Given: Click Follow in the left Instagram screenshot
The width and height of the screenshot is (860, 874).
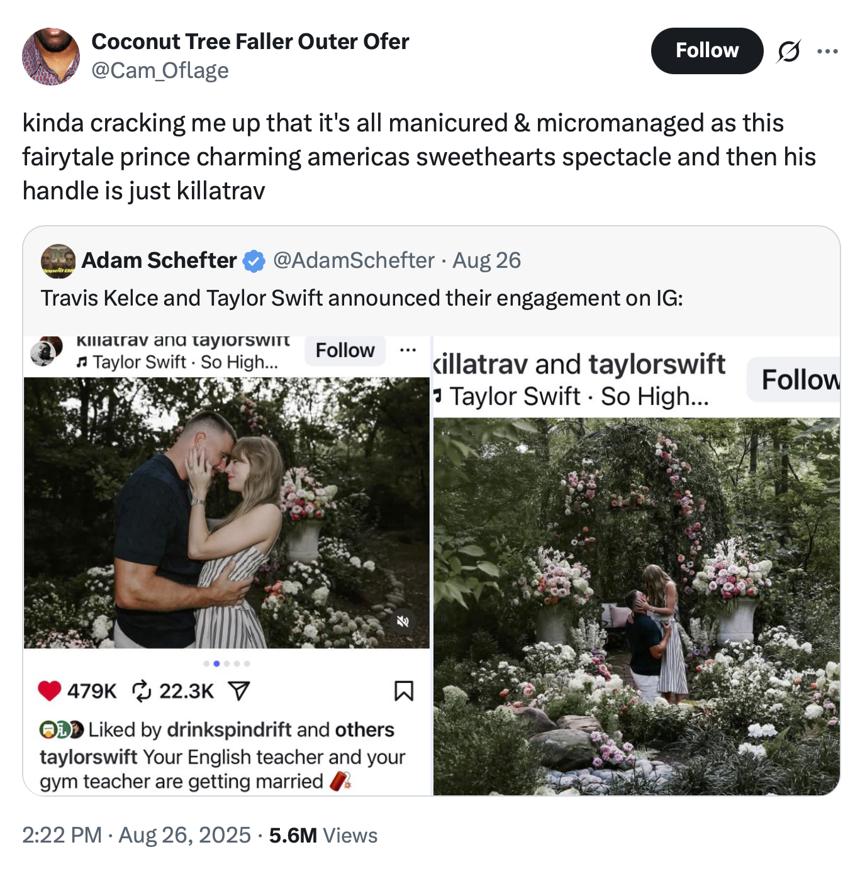Looking at the screenshot, I should pos(345,350).
